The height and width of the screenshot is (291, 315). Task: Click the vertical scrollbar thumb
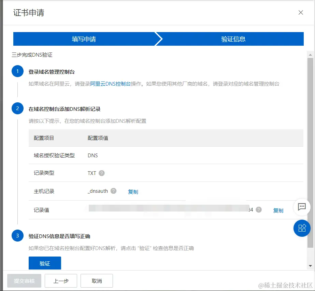pos(310,152)
